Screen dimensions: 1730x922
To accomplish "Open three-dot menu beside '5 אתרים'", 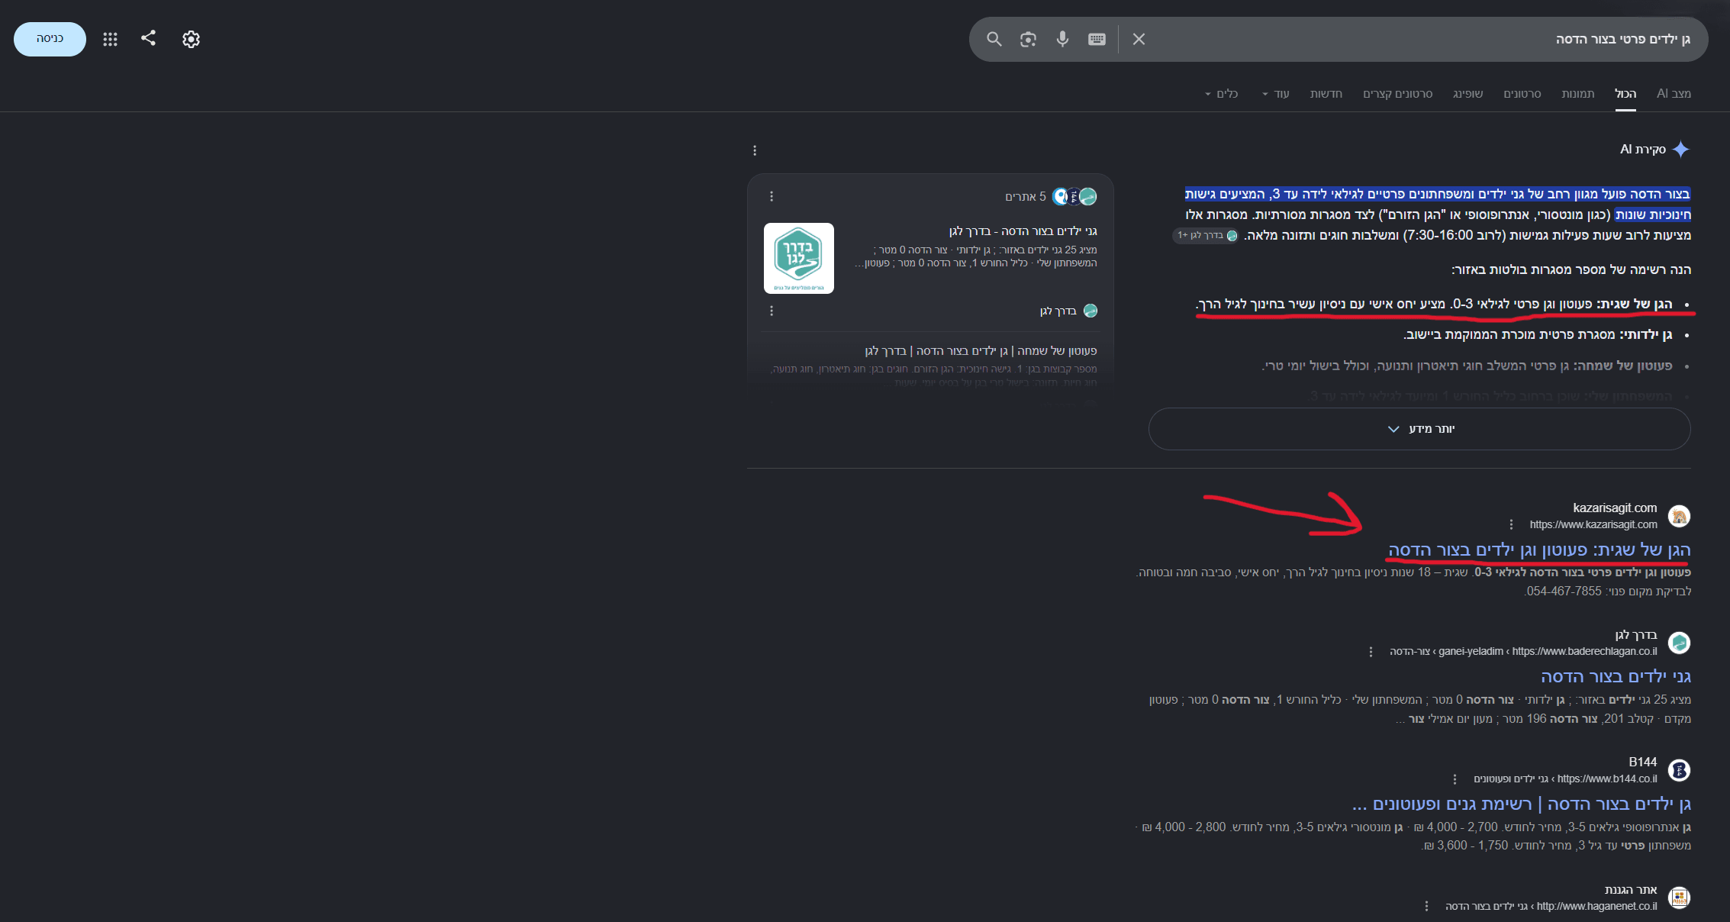I will tap(772, 196).
